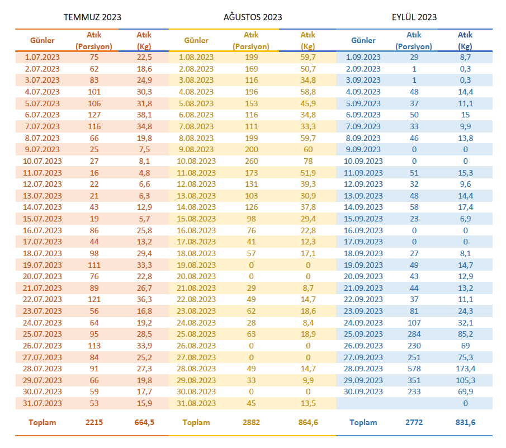The height and width of the screenshot is (448, 506).
Task: Select the 15.09.2023 date cell
Action: tap(365, 219)
